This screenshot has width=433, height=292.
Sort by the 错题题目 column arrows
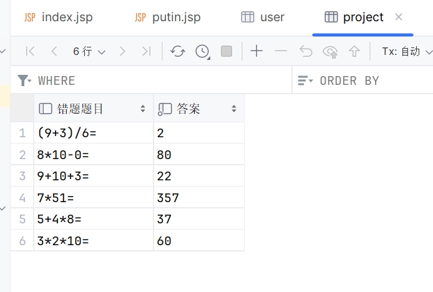[x=143, y=109]
